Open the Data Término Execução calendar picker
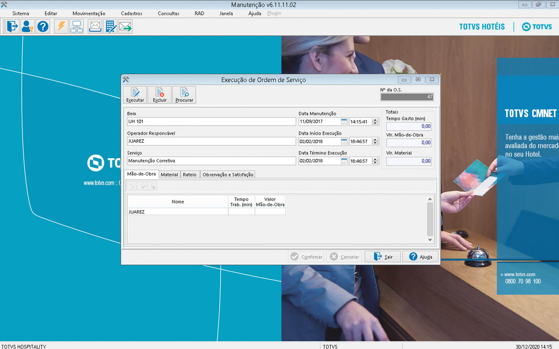 344,161
